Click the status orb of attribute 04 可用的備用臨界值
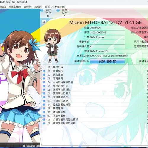148x148 pixels. pos(44,82)
